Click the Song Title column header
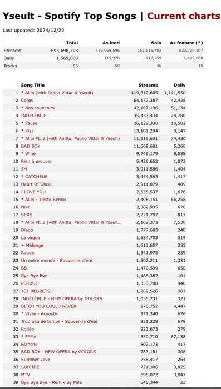The width and height of the screenshot is (221, 389). [33, 85]
